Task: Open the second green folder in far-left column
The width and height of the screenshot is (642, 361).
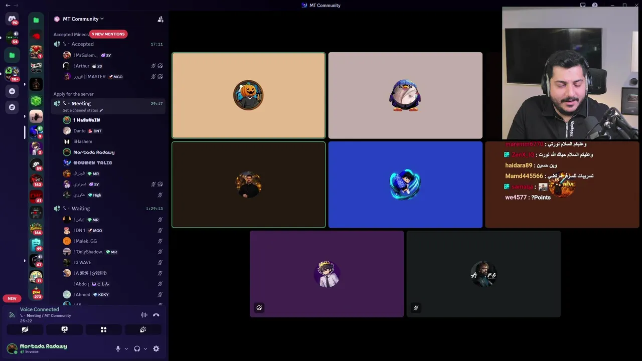Action: 12,55
